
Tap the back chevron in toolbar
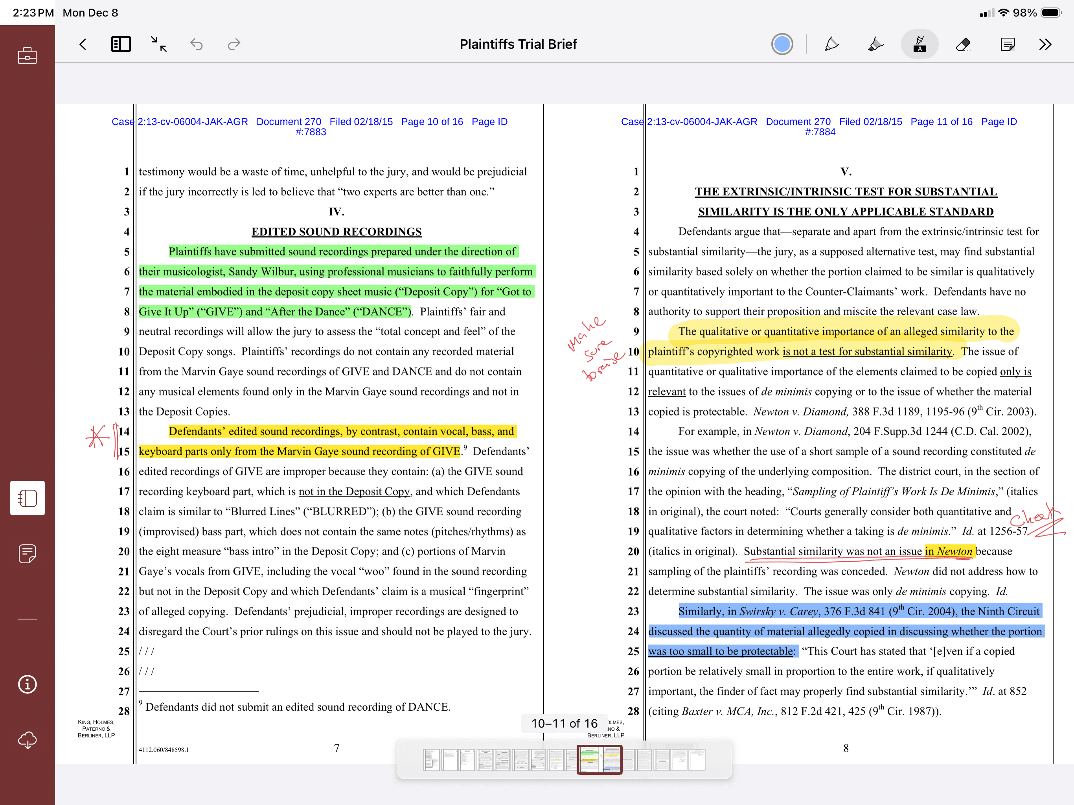click(x=83, y=44)
